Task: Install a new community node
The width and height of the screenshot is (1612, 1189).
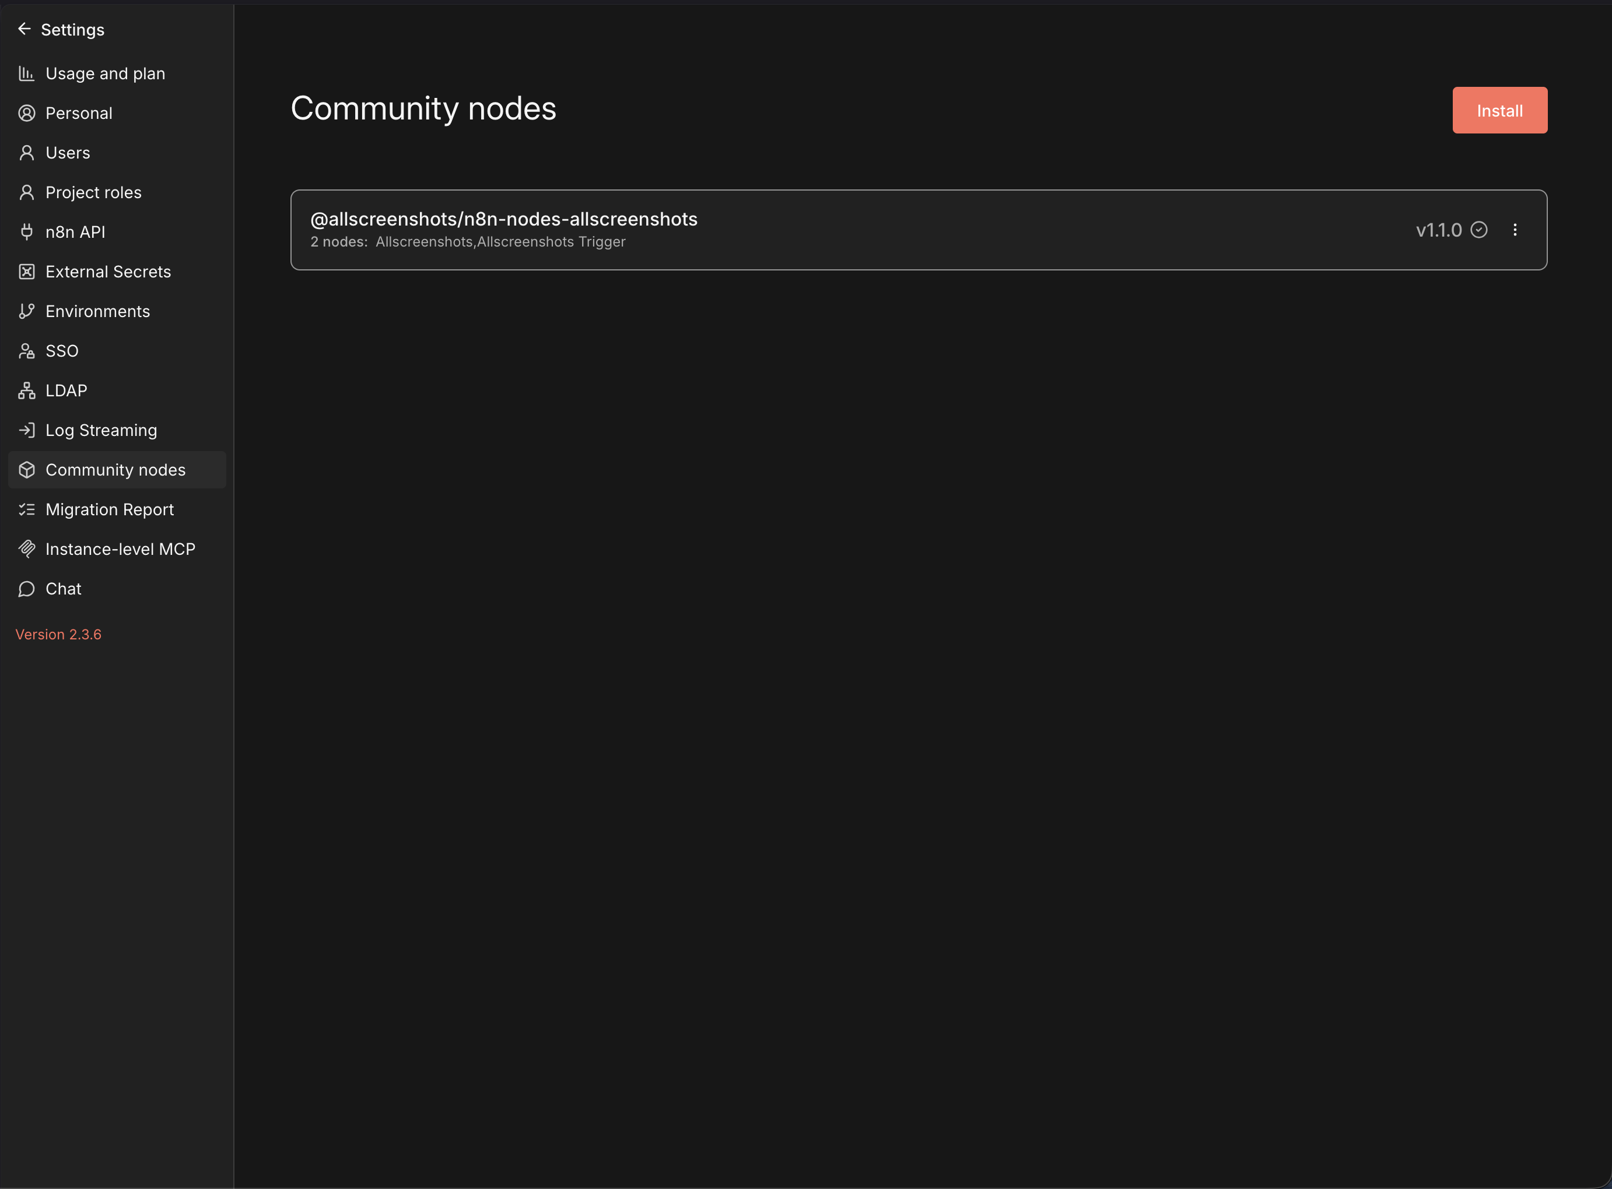Action: pyautogui.click(x=1499, y=110)
